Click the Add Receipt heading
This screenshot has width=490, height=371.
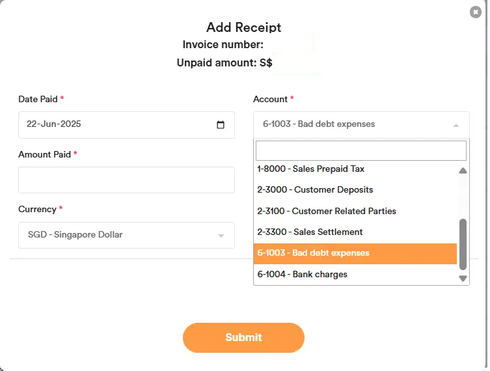(x=243, y=27)
